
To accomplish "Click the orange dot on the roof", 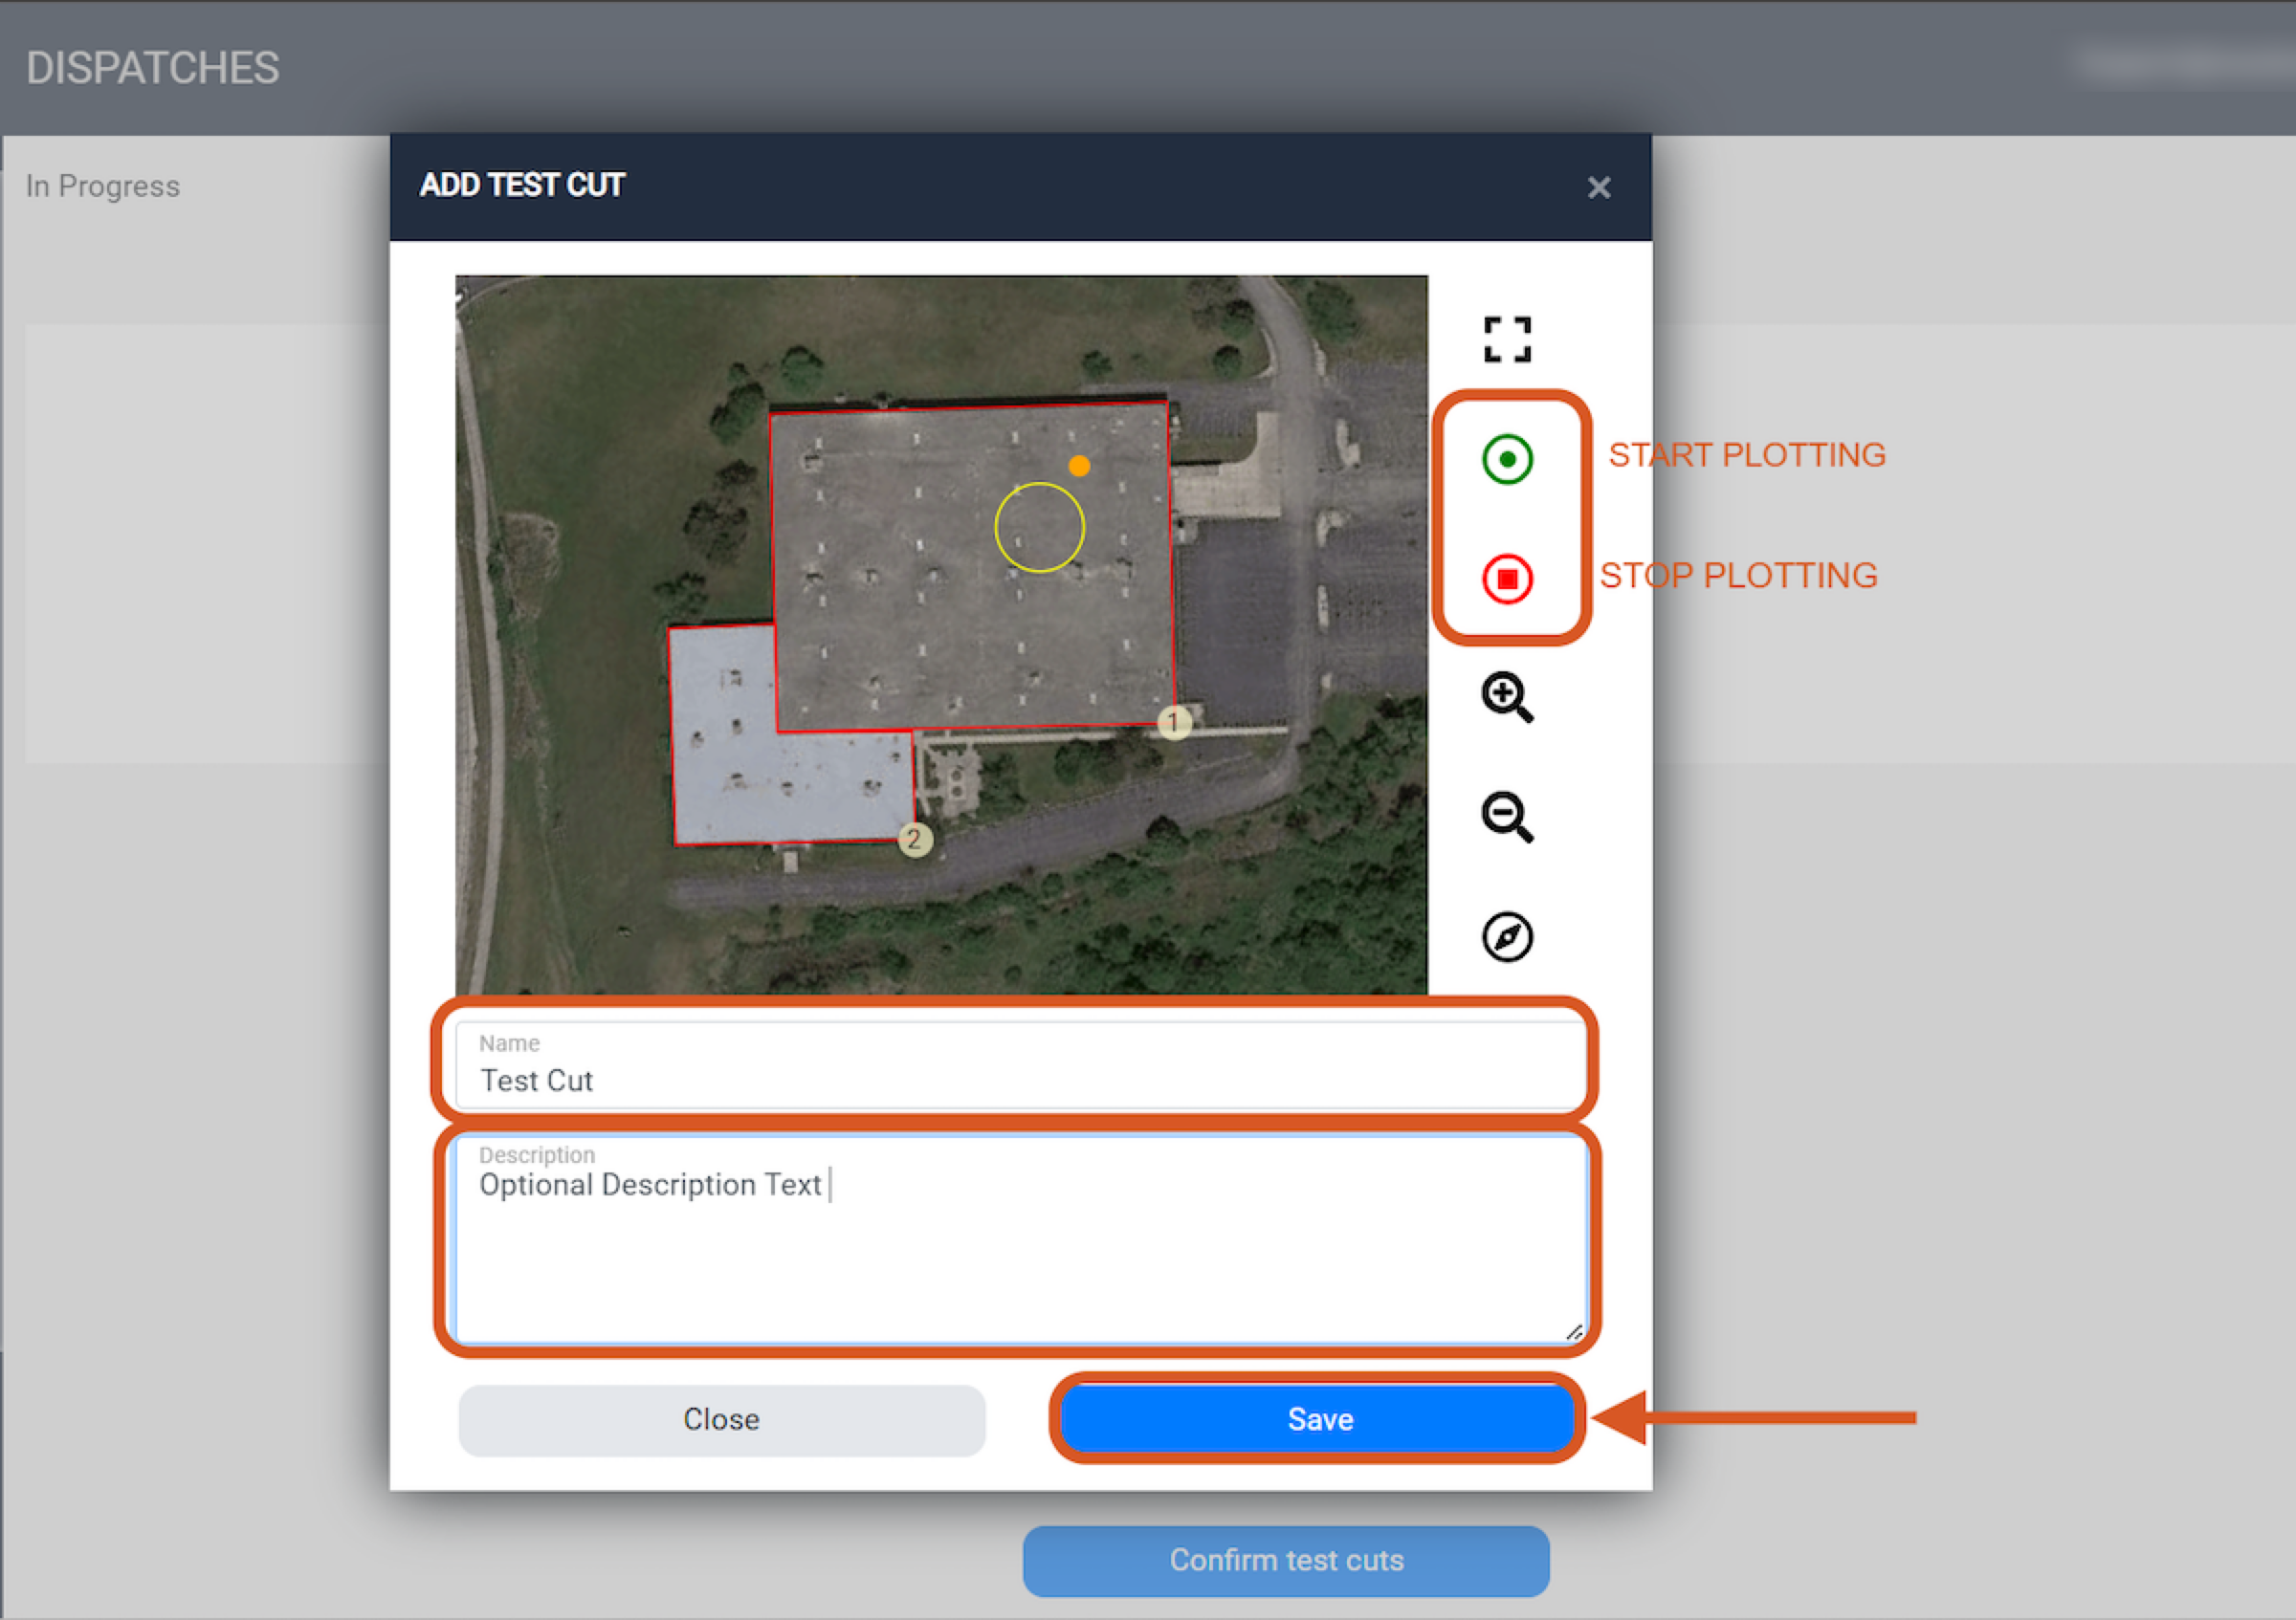I will (x=1079, y=466).
